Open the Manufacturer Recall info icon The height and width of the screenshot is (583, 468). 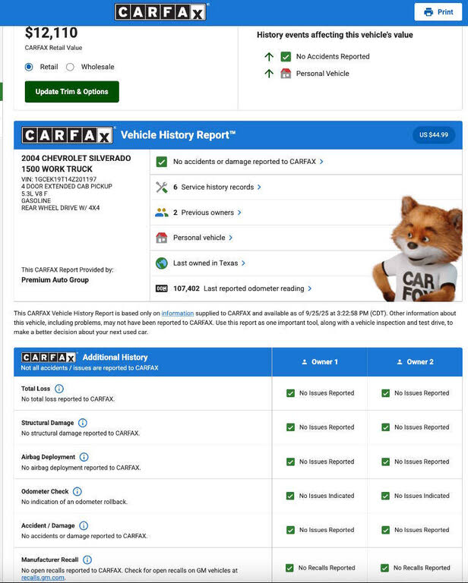pos(87,559)
